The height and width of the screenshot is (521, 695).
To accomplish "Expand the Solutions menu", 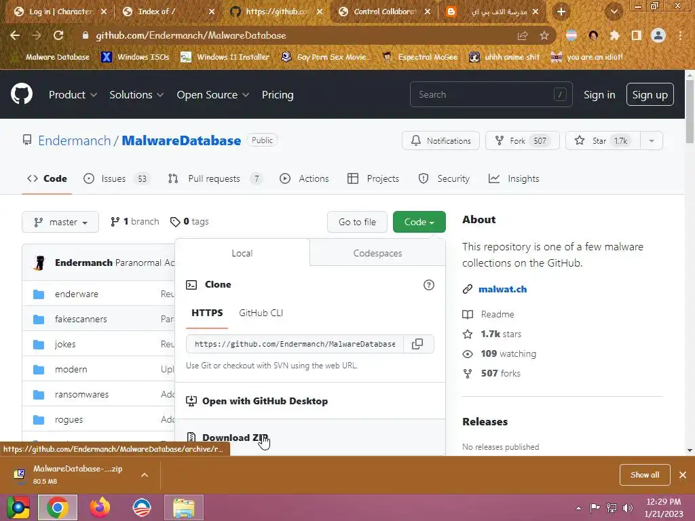I will point(136,95).
